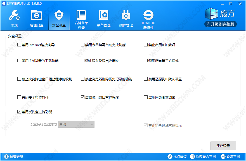Image resolution: width=246 pixels, height=161 pixels.
Task: Check 禁止导入及导出收藏夹
Action: [82, 61]
